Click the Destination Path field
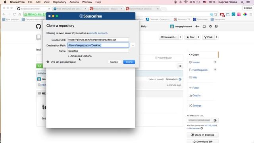The height and width of the screenshot is (143, 254). [x=98, y=45]
